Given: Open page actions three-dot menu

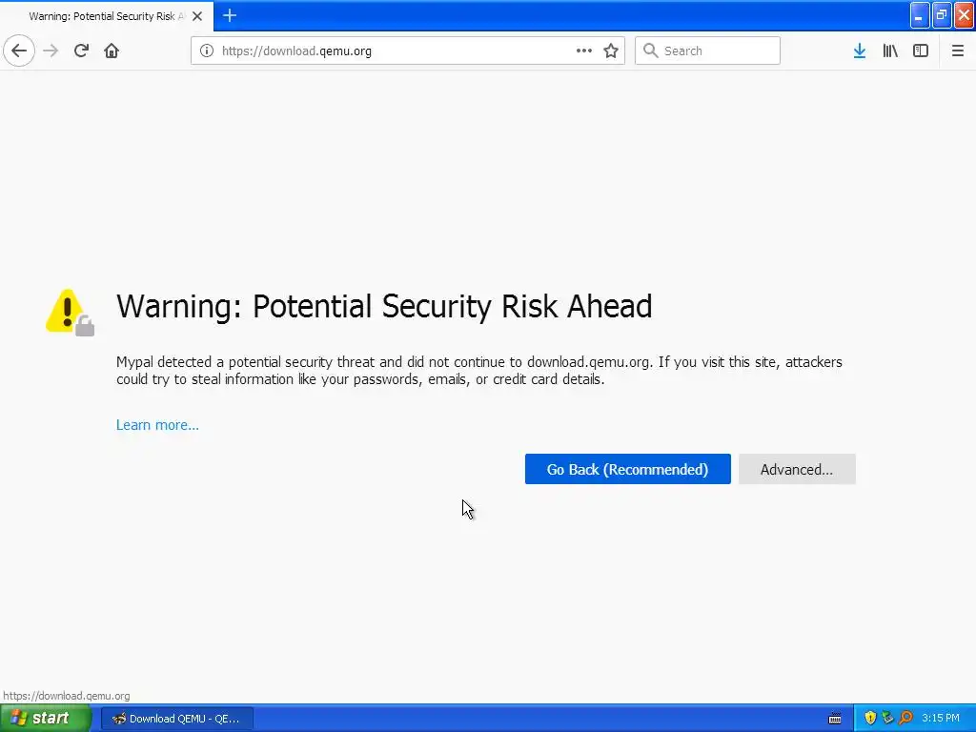Looking at the screenshot, I should (584, 51).
